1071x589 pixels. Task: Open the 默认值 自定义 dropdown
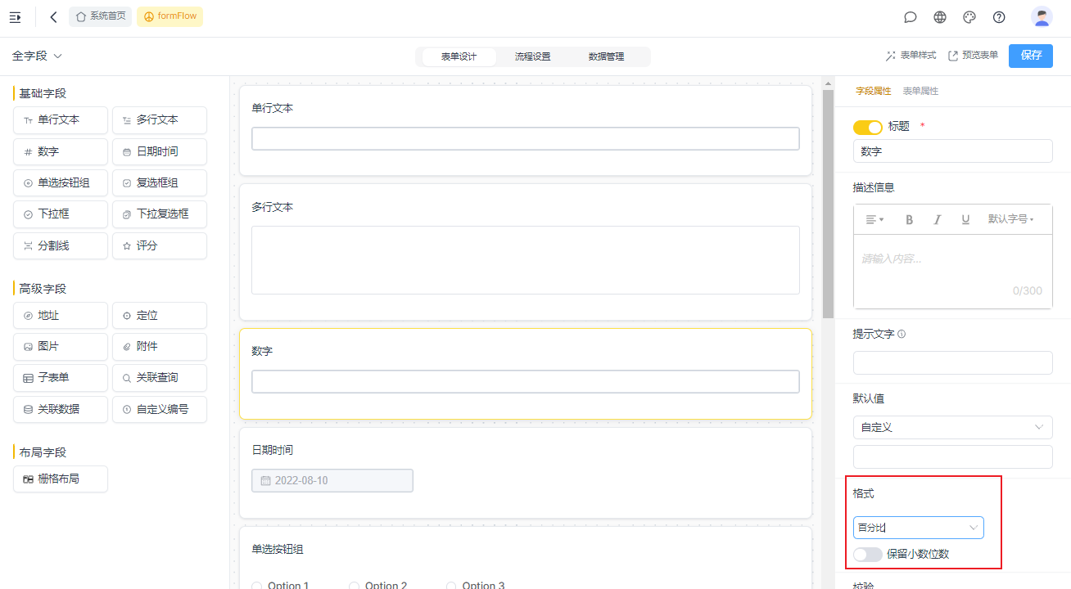tap(953, 427)
